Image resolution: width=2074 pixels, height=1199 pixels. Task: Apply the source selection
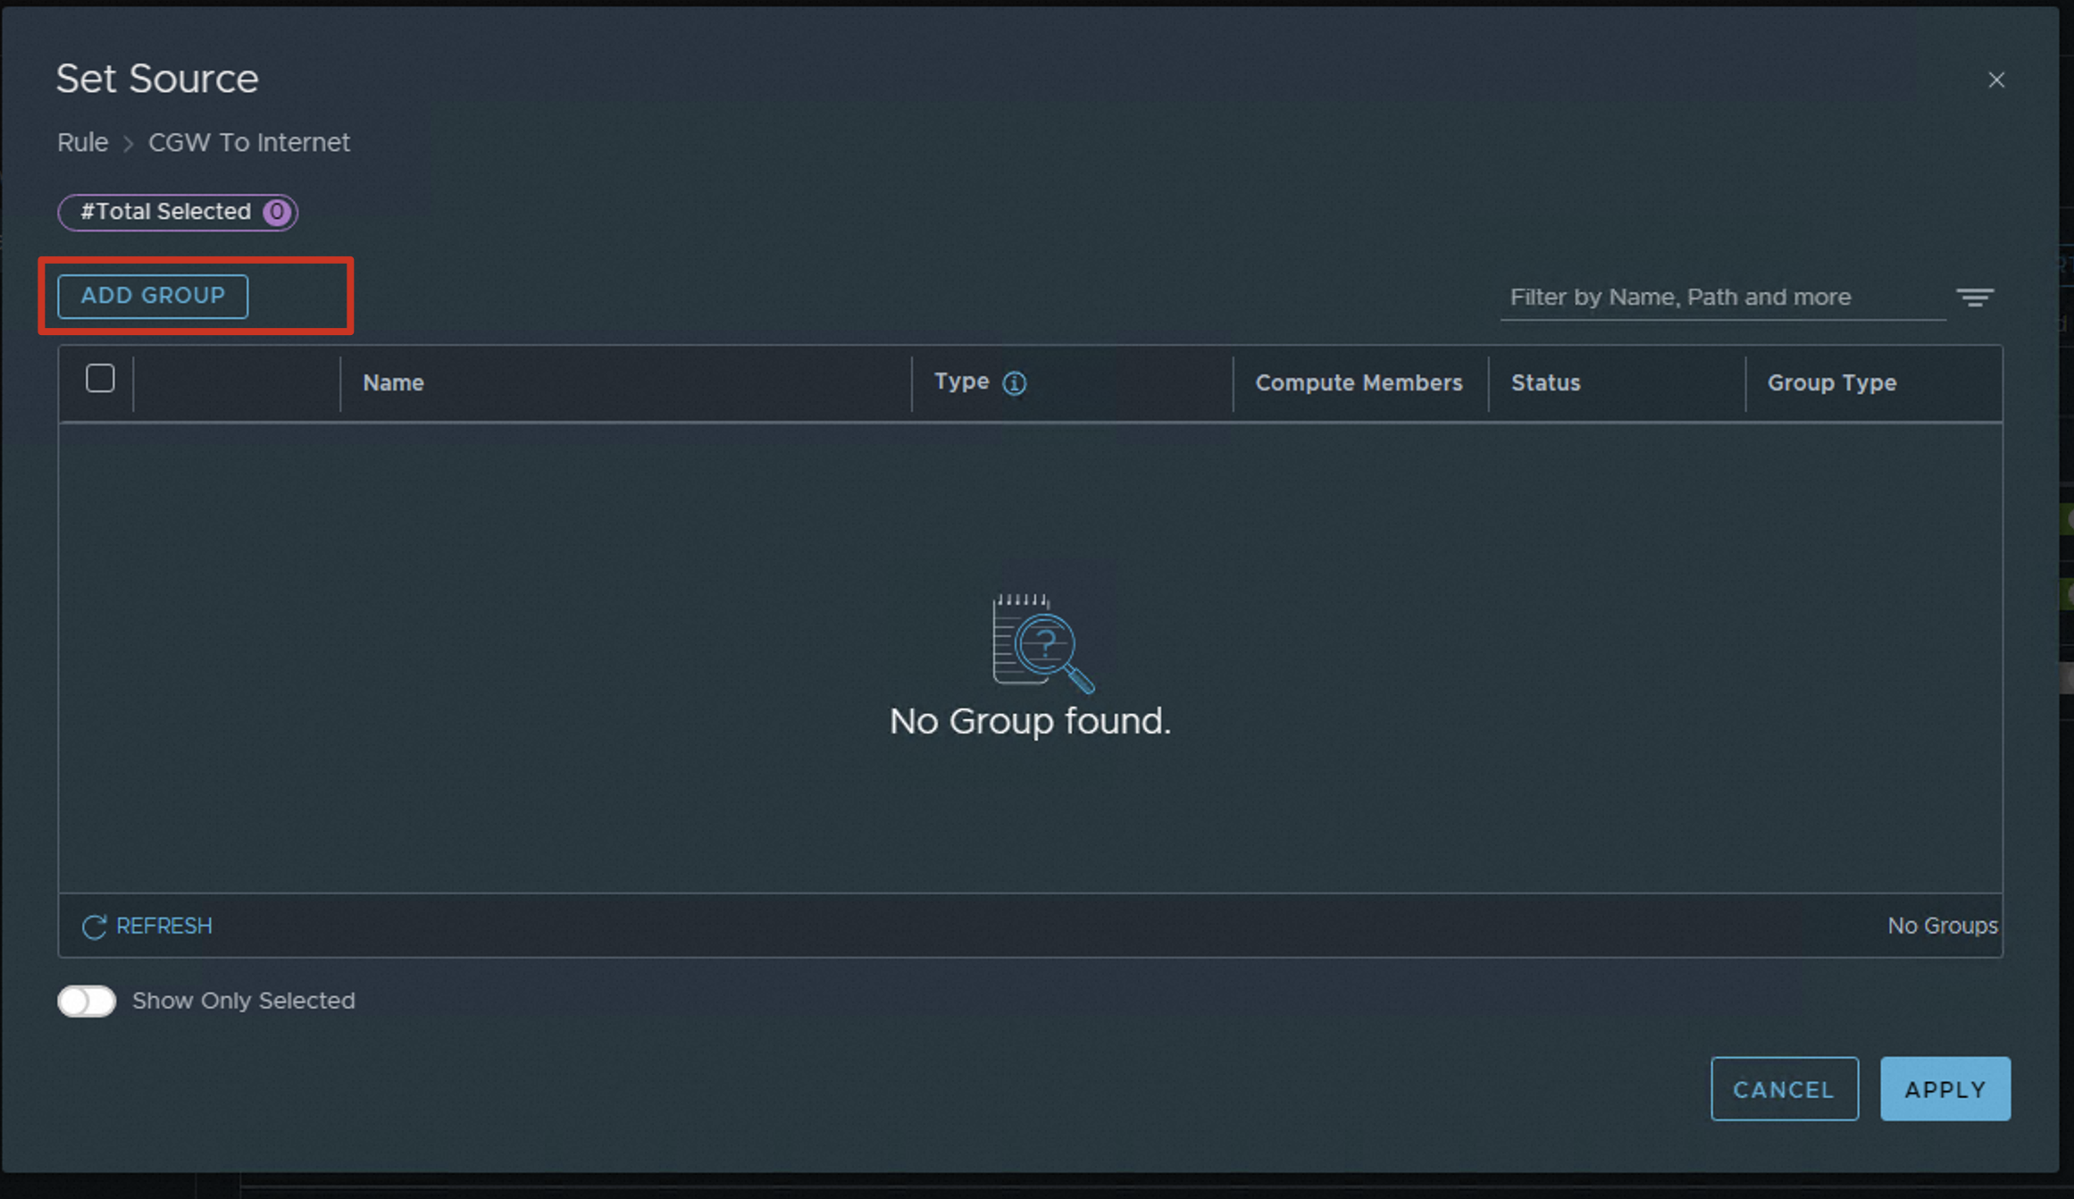1944,1089
